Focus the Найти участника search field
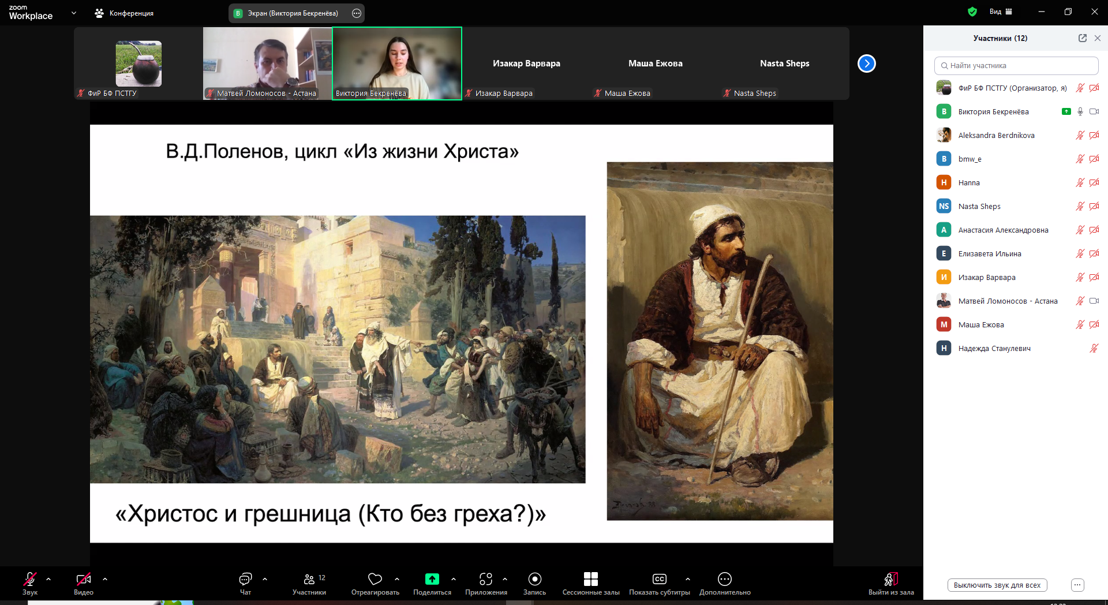Image resolution: width=1108 pixels, height=605 pixels. 1016,66
